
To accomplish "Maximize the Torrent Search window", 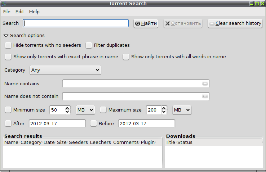I will (257, 3).
